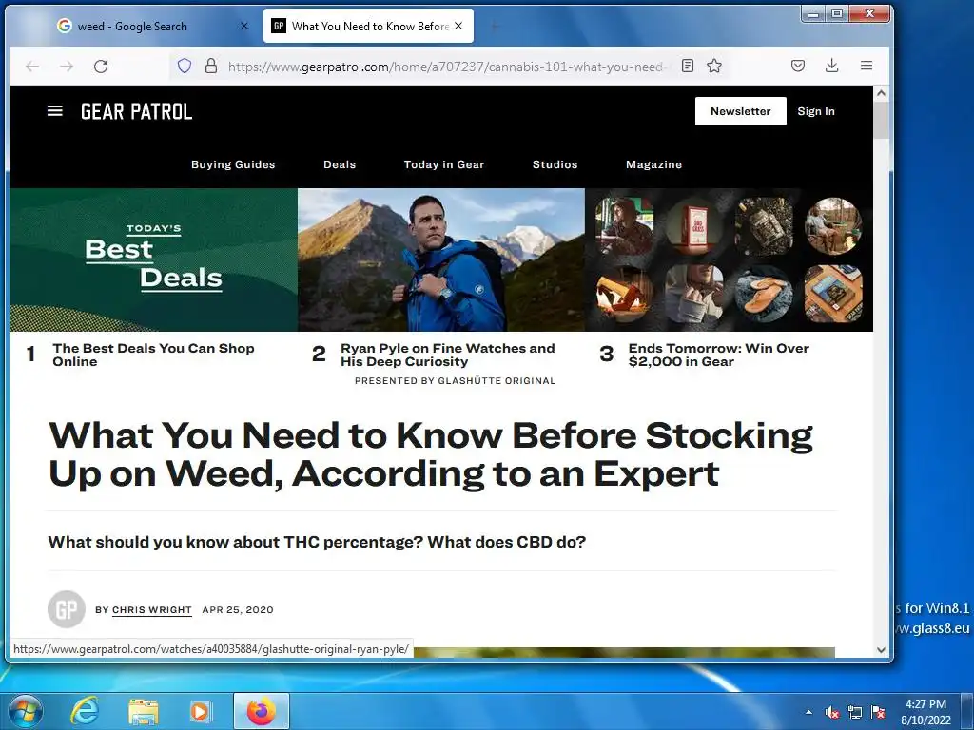Close the 'weed - Google Search' tab
This screenshot has height=730, width=974.
[x=244, y=26]
